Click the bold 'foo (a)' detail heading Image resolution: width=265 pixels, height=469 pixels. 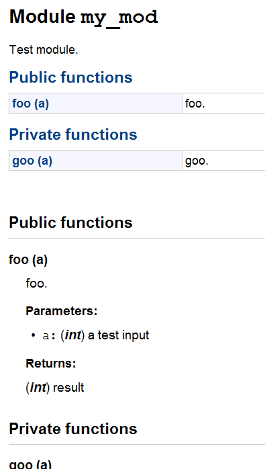[28, 259]
